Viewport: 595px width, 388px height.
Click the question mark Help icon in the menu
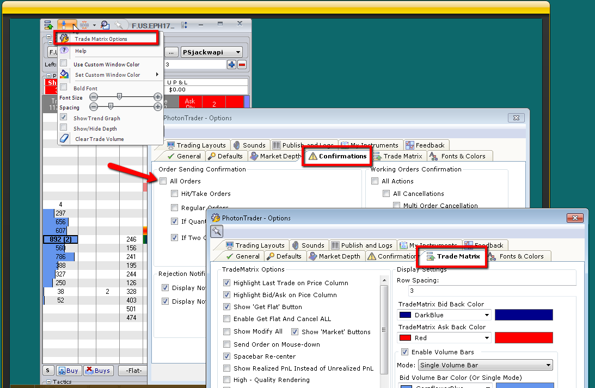(x=64, y=50)
